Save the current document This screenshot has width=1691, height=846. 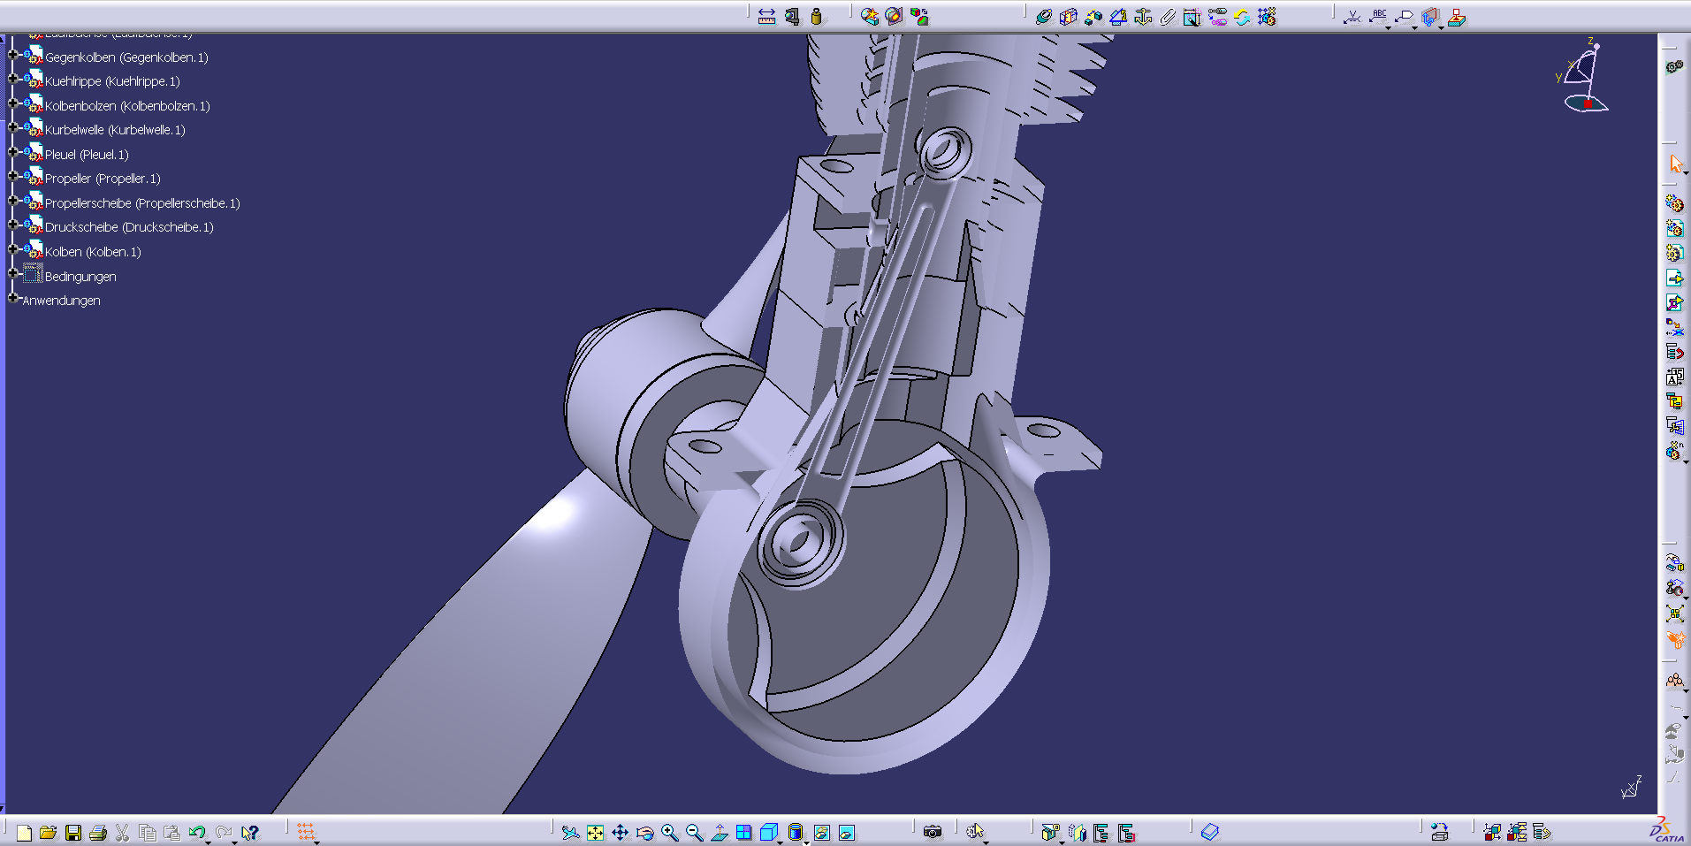click(73, 832)
